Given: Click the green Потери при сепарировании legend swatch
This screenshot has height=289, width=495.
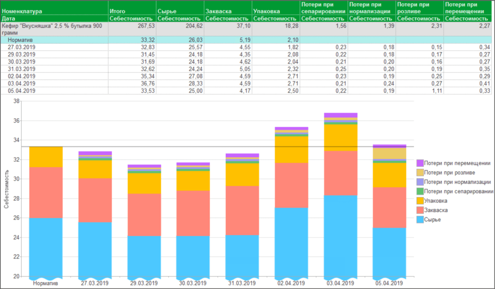Looking at the screenshot, I should (420, 191).
